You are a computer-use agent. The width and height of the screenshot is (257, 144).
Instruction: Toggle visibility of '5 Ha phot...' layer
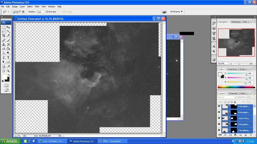(219, 124)
